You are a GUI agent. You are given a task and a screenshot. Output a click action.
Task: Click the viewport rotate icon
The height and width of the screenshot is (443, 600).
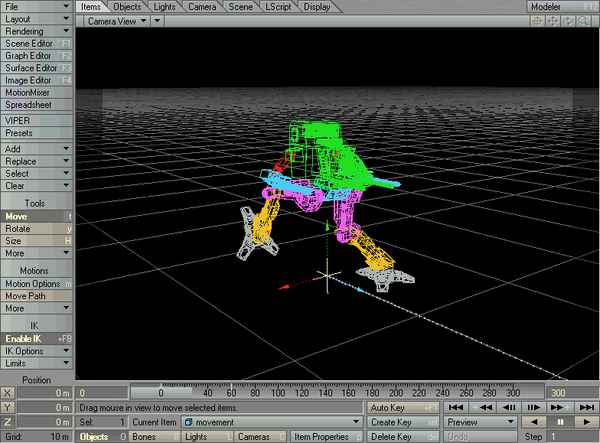pos(568,21)
